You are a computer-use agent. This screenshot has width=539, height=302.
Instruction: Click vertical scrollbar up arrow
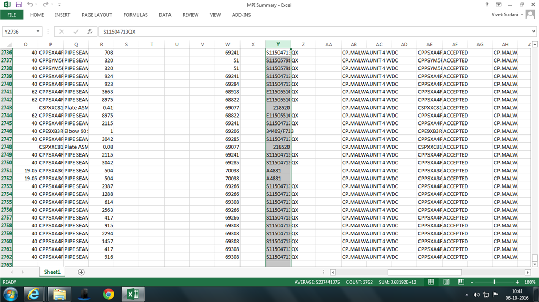click(535, 44)
